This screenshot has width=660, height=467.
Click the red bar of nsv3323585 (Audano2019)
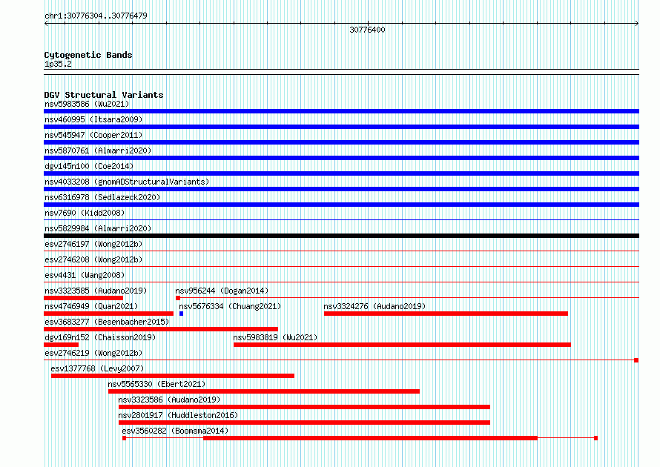point(83,298)
